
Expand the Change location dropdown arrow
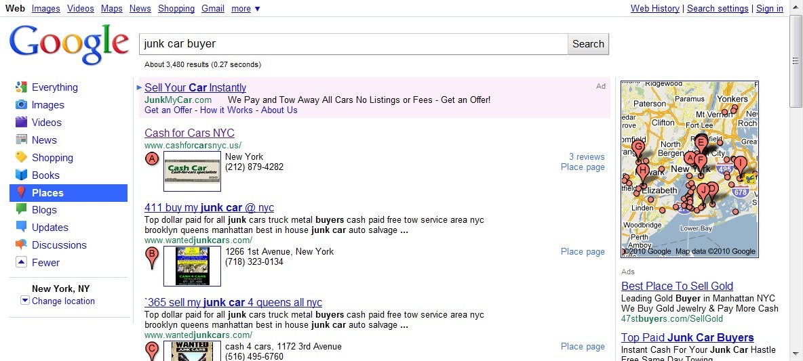click(25, 301)
